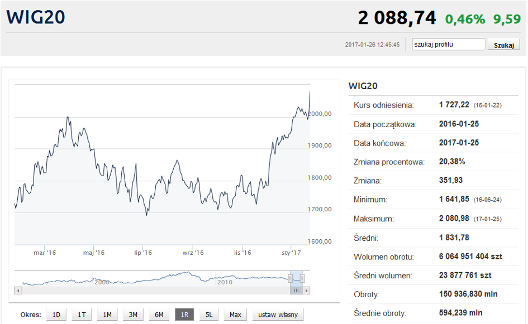This screenshot has height=324, width=528.
Task: Grab the navigator right range handle
Action: pyautogui.click(x=302, y=278)
